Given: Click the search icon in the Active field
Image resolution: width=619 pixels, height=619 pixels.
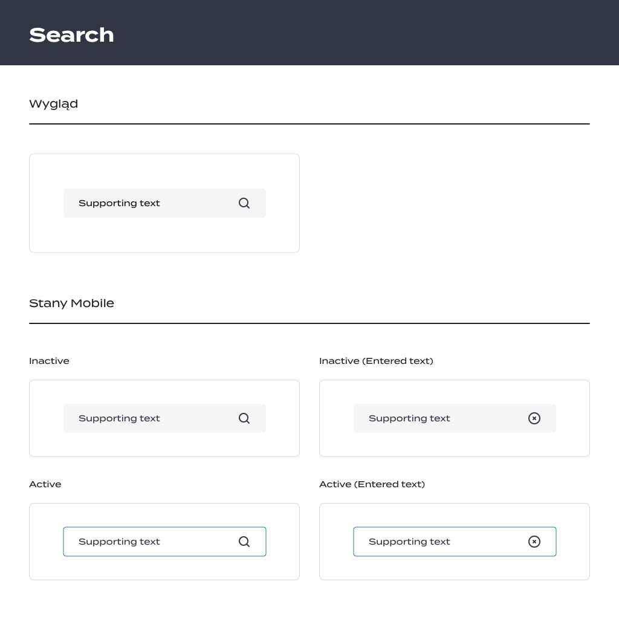Looking at the screenshot, I should pos(244,542).
